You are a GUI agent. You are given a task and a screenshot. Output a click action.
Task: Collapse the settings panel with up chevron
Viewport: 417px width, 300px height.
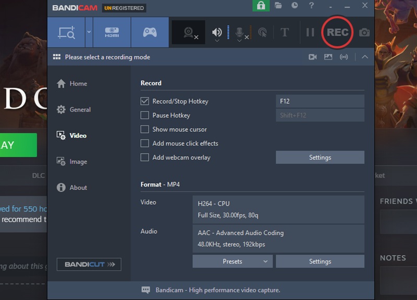365,57
